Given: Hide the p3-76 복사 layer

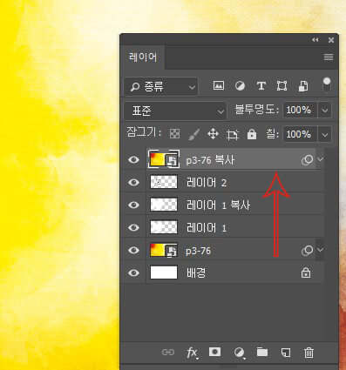Looking at the screenshot, I should pos(133,159).
